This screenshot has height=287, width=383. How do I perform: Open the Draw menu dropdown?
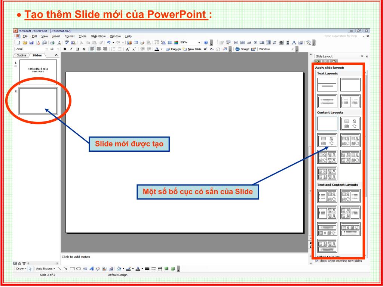(21, 269)
